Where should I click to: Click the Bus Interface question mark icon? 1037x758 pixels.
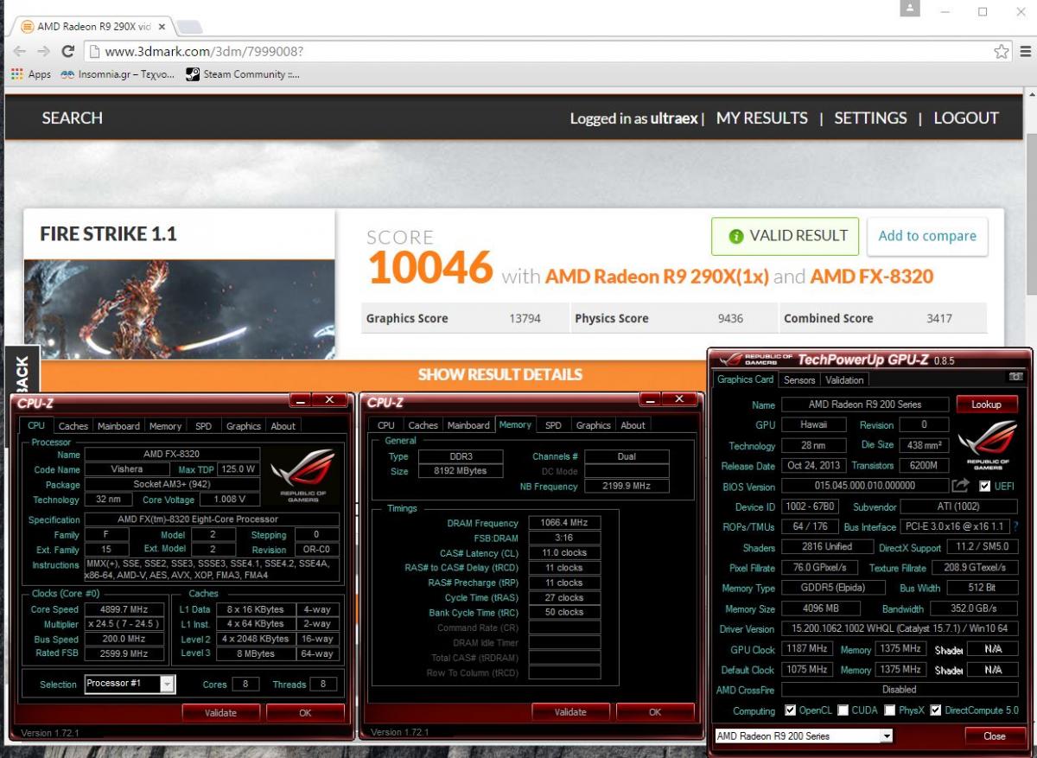1015,526
